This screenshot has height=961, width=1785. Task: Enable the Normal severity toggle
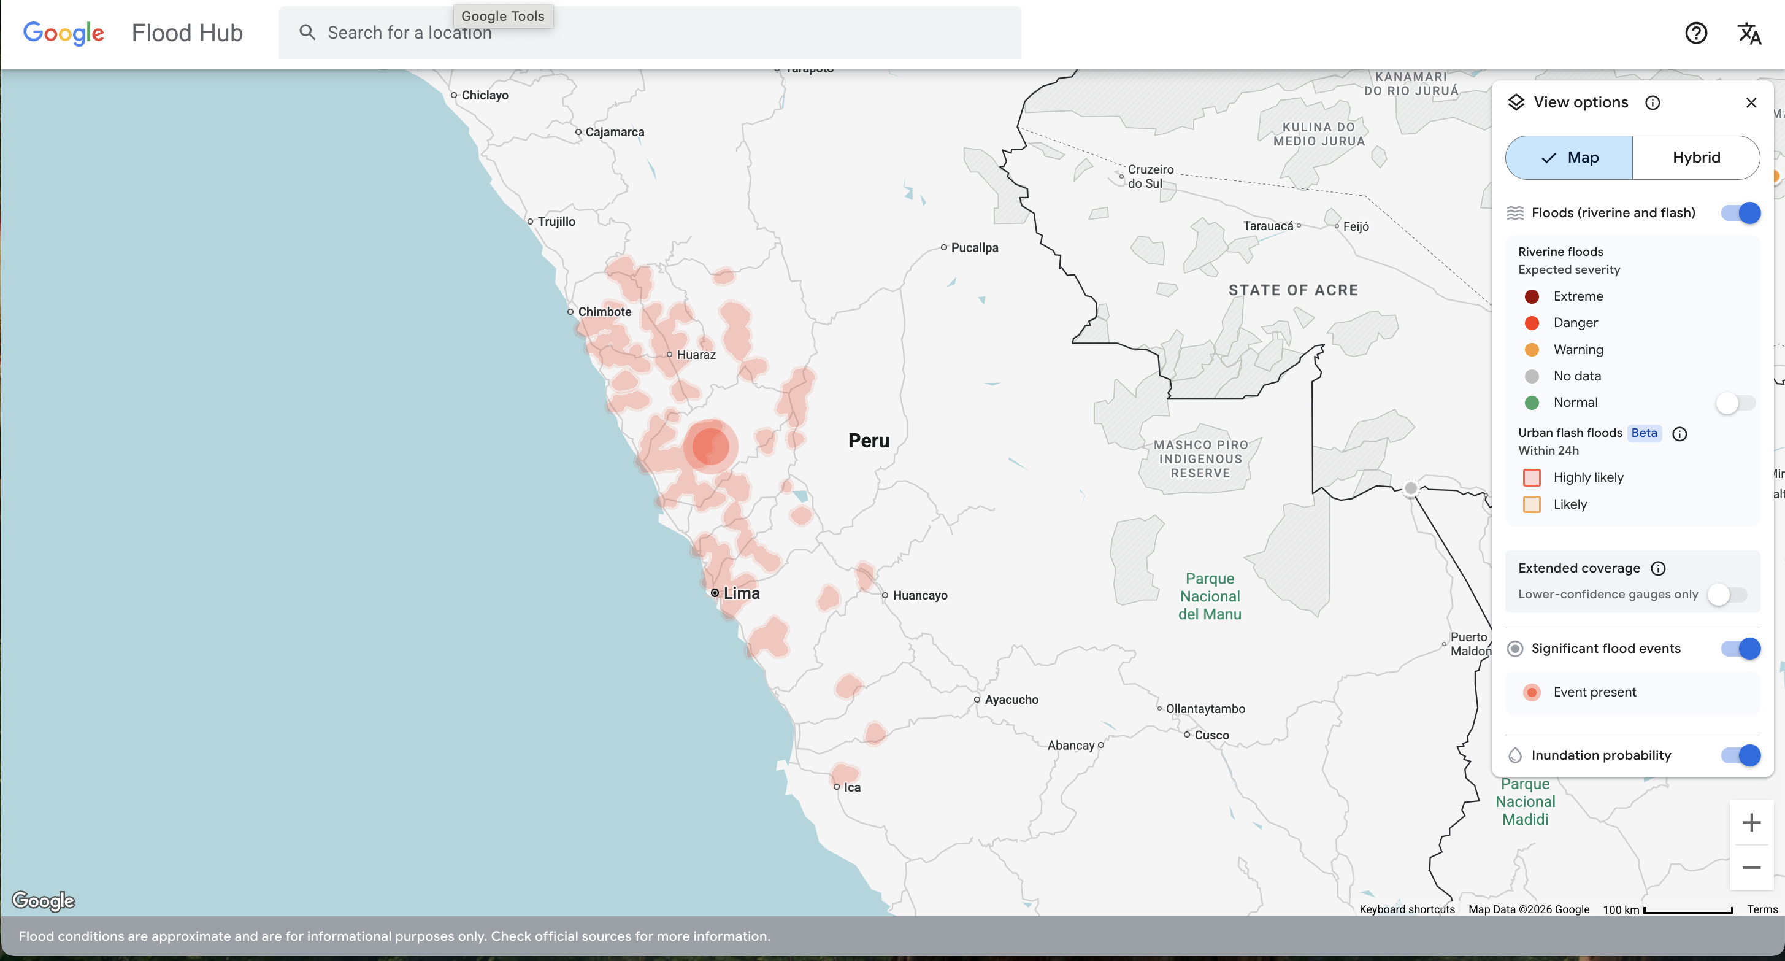click(x=1735, y=403)
